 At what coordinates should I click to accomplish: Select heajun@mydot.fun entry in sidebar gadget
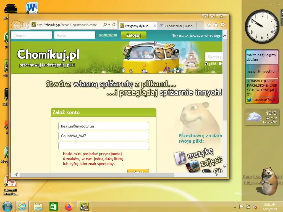click(x=261, y=71)
